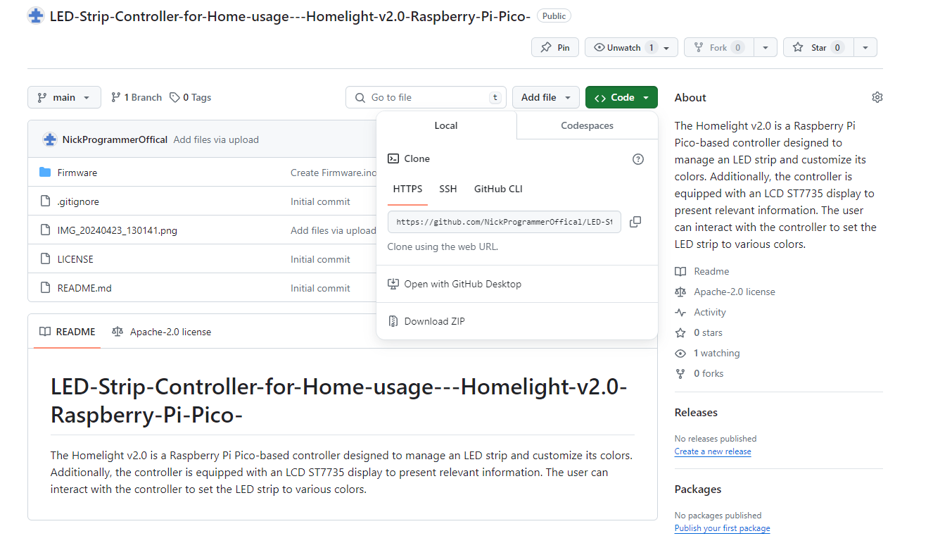Click the IMG_20240423_130141.png file icon
The height and width of the screenshot is (543, 933).
[x=46, y=230]
